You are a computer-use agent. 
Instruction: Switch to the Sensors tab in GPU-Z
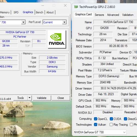click(99, 15)
